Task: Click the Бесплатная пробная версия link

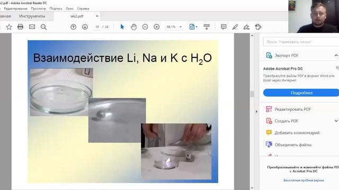Action: 304,180
